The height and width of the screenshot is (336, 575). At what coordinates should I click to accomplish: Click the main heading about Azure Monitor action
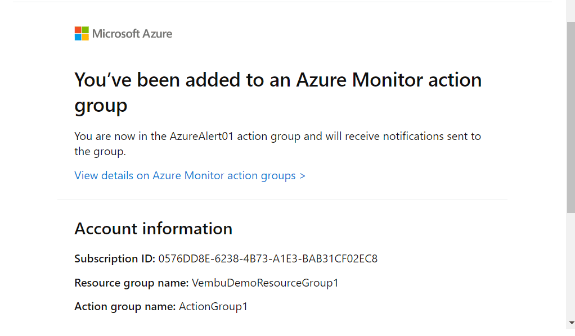[x=278, y=92]
